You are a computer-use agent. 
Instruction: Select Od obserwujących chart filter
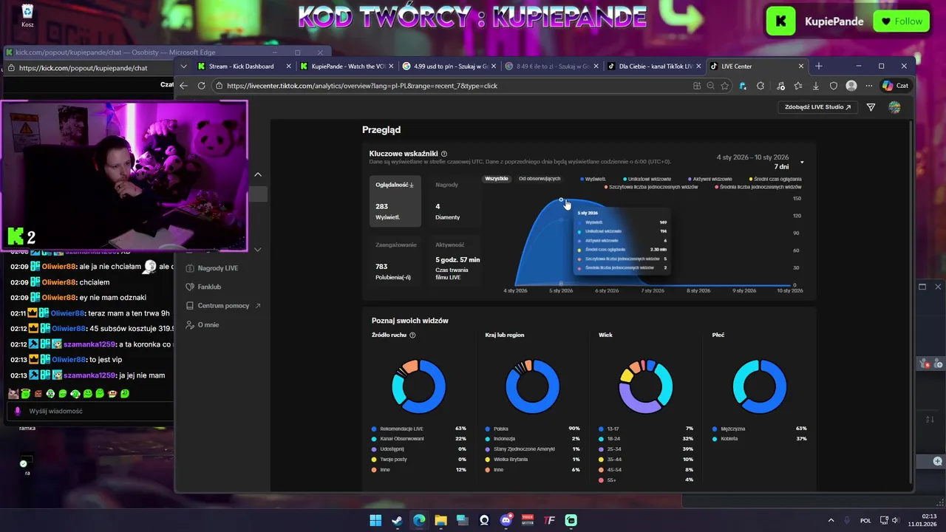point(540,179)
